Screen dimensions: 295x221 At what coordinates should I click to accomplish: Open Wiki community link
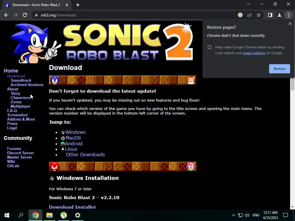point(11,162)
